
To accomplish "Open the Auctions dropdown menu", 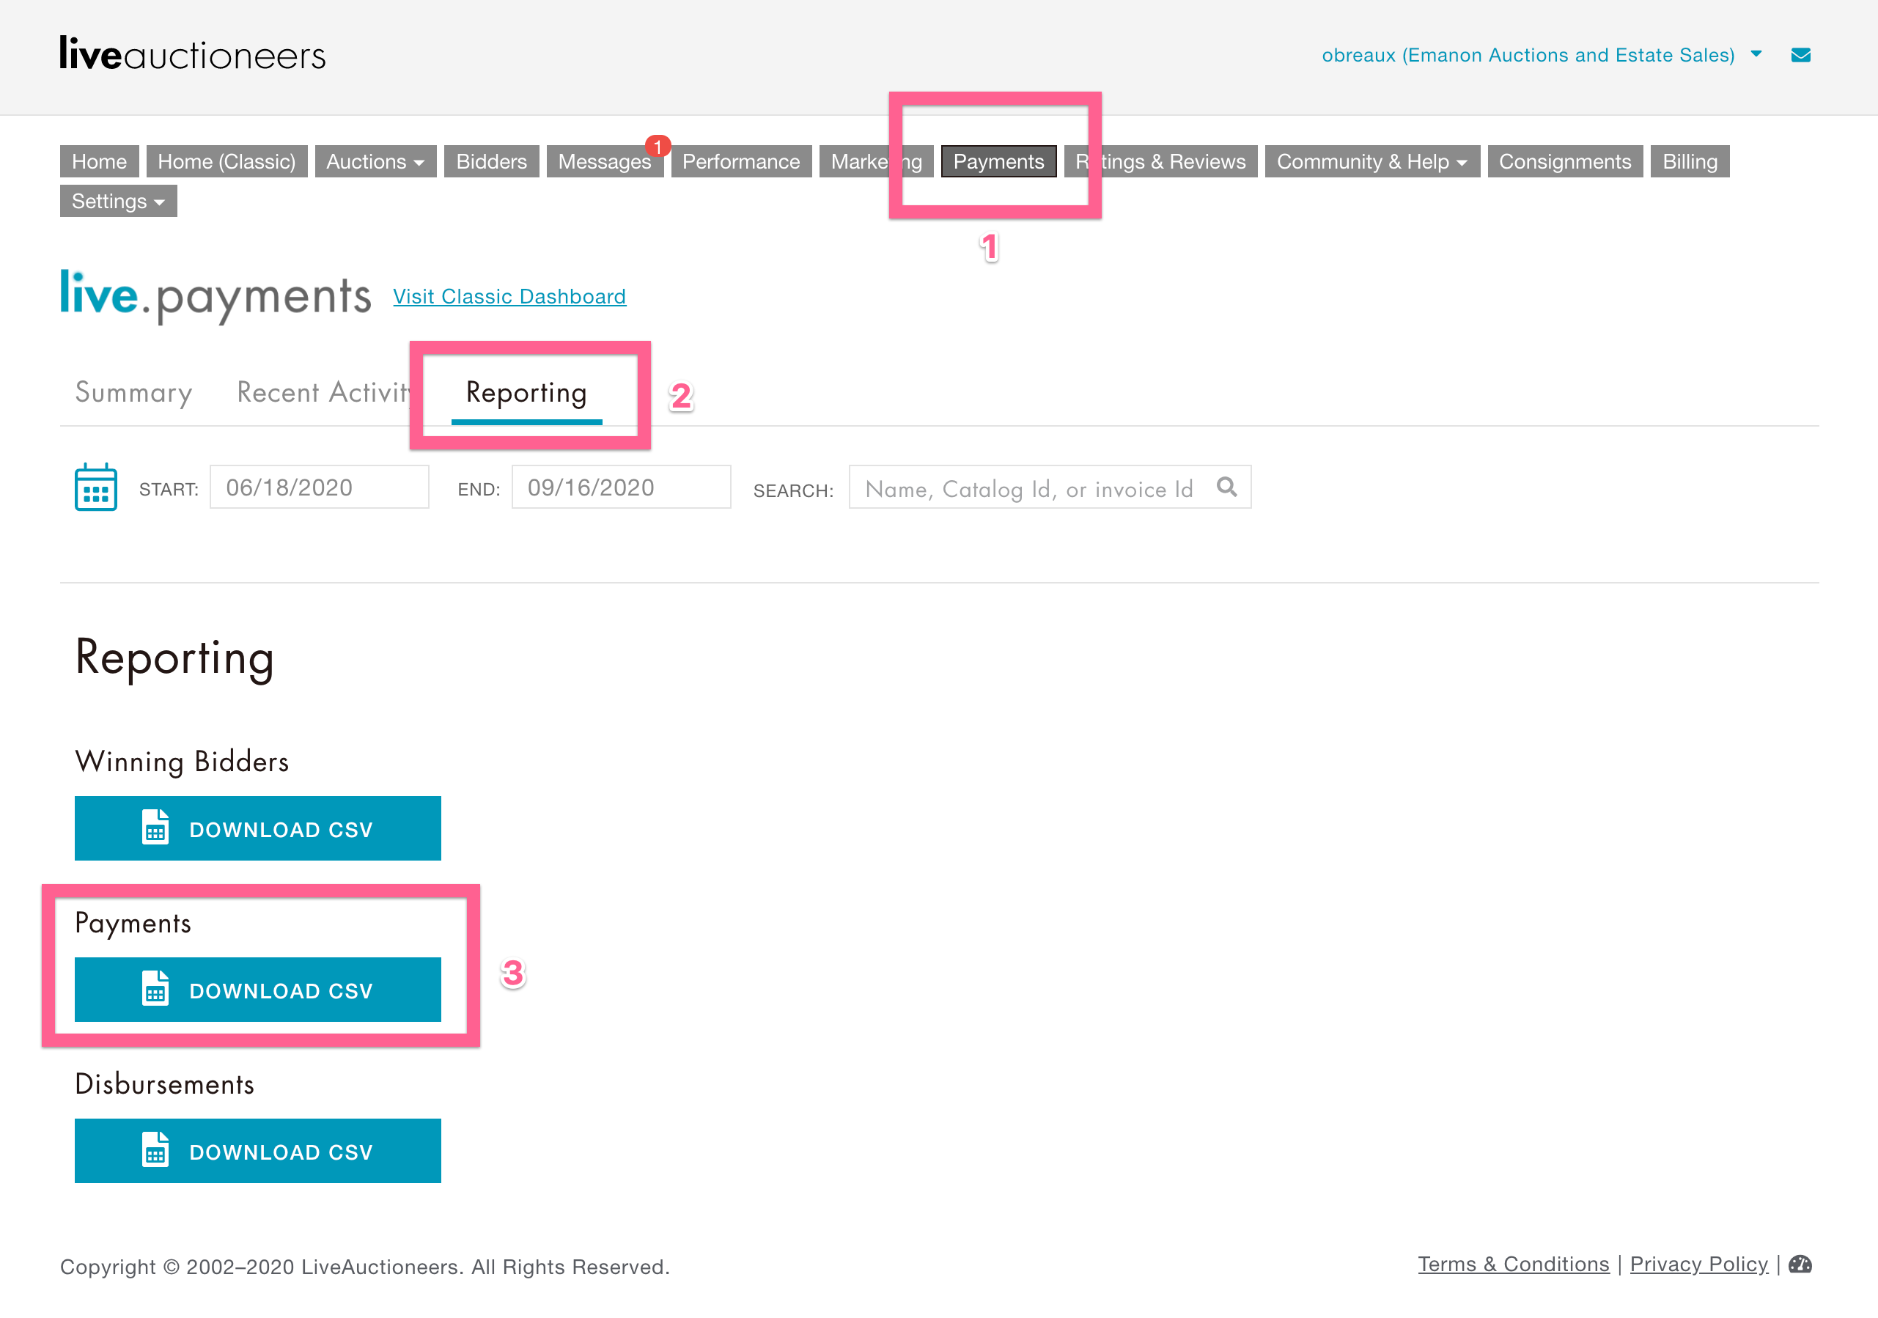I will (375, 161).
